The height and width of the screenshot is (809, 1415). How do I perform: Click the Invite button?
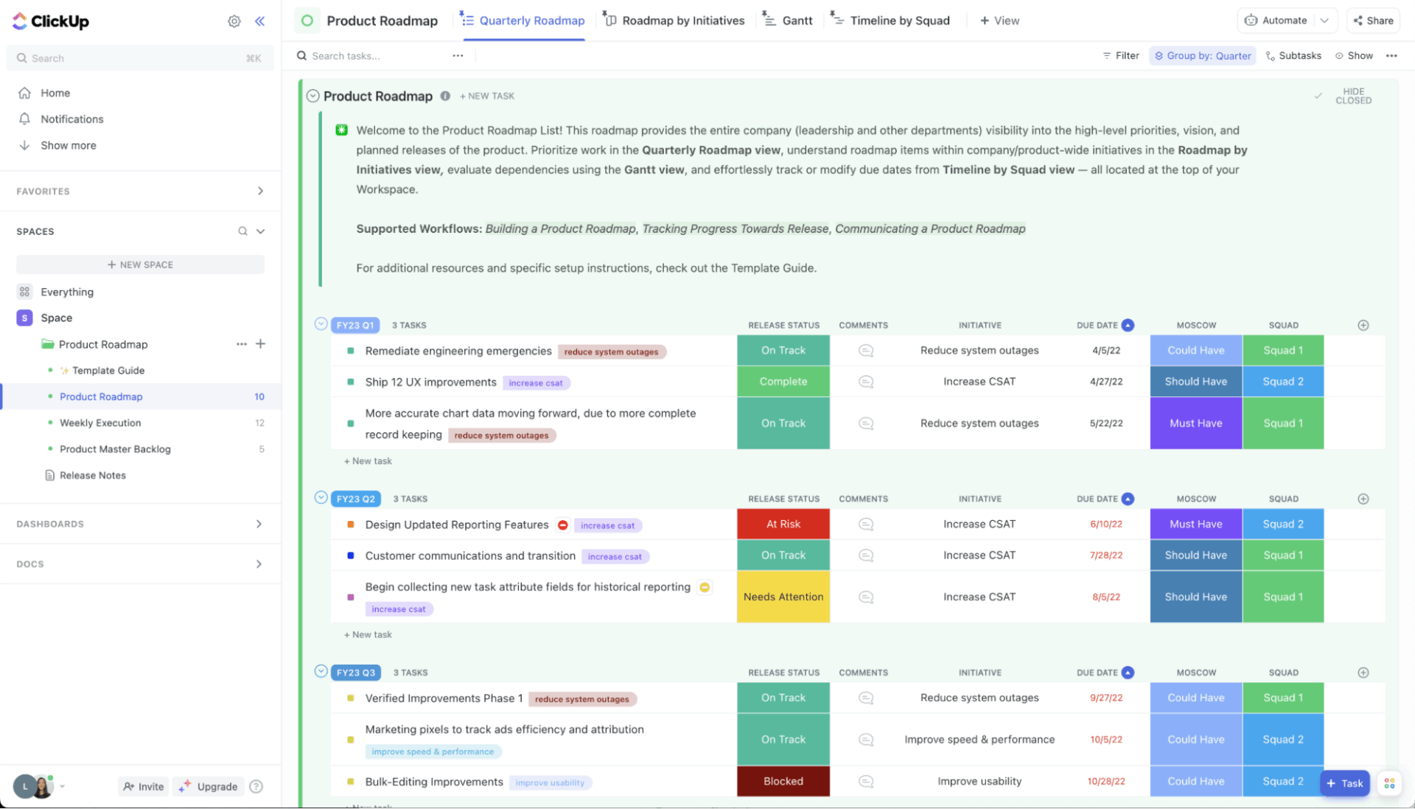[143, 786]
